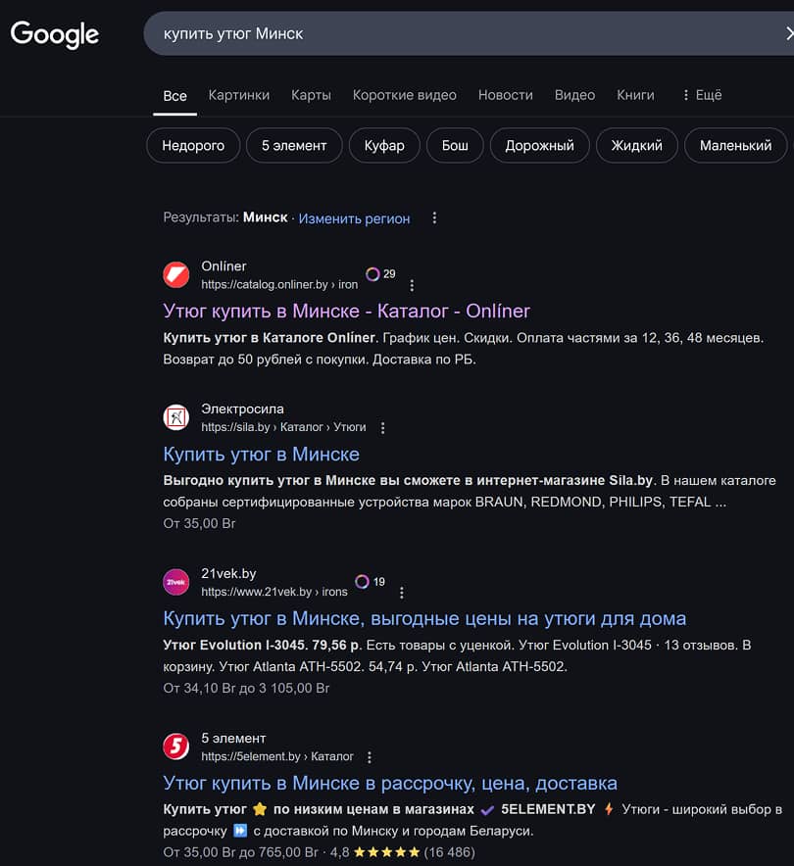Open the 'Купить утюг в Минске' Sila.by result

click(x=262, y=454)
